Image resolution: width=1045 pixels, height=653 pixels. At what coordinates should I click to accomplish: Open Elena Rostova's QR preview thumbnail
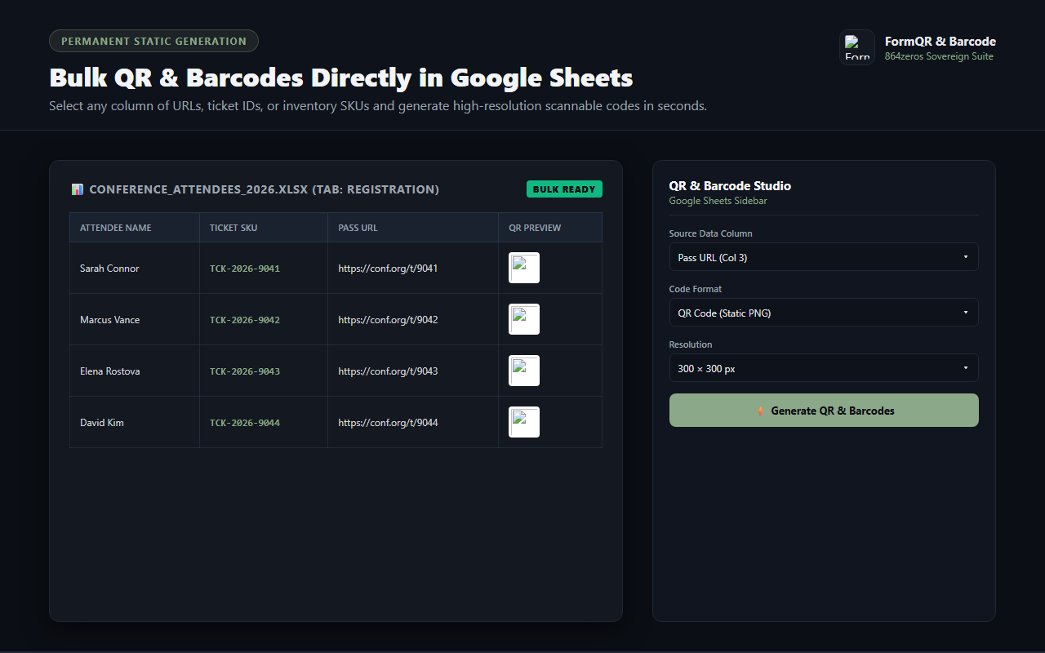[524, 371]
